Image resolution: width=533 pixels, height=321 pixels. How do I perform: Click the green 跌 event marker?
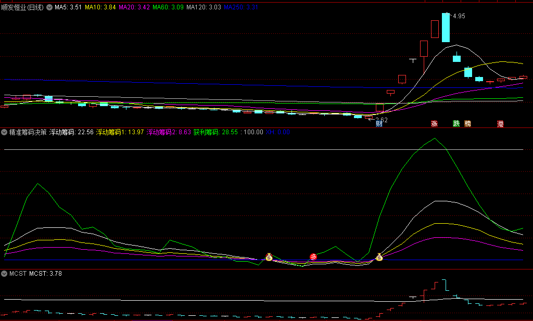coord(456,124)
